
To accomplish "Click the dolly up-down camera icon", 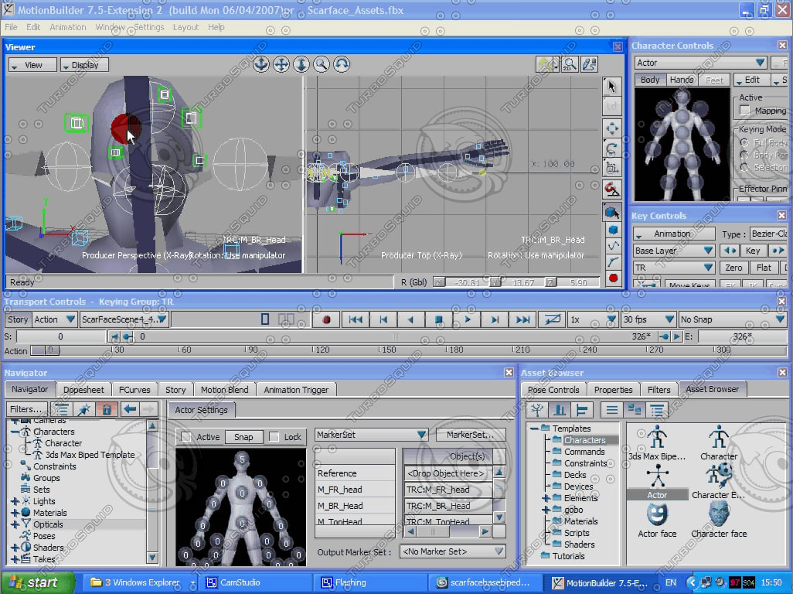I will pyautogui.click(x=301, y=64).
